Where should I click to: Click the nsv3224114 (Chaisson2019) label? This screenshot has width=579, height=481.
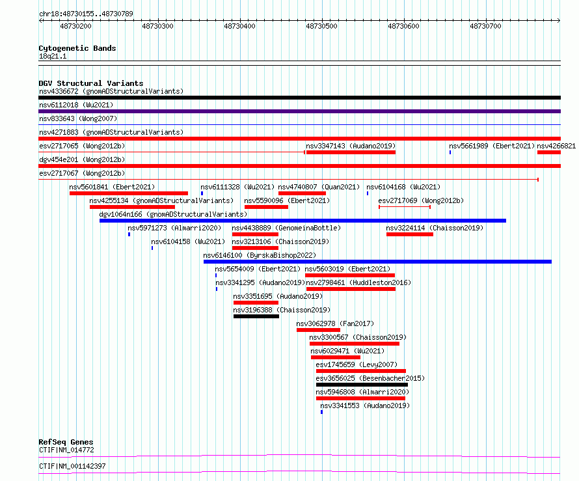pos(435,228)
